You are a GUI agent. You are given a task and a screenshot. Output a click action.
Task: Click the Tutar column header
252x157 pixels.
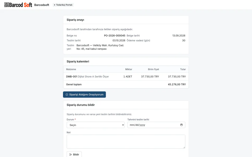point(183,69)
